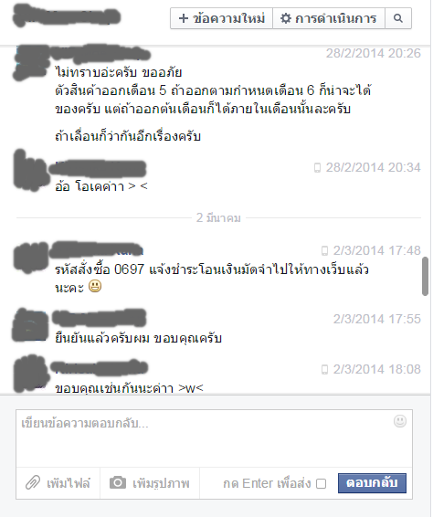This screenshot has height=517, width=433.
Task: Click mobile phone icon beside 17:48 timestamp
Action: pos(324,251)
